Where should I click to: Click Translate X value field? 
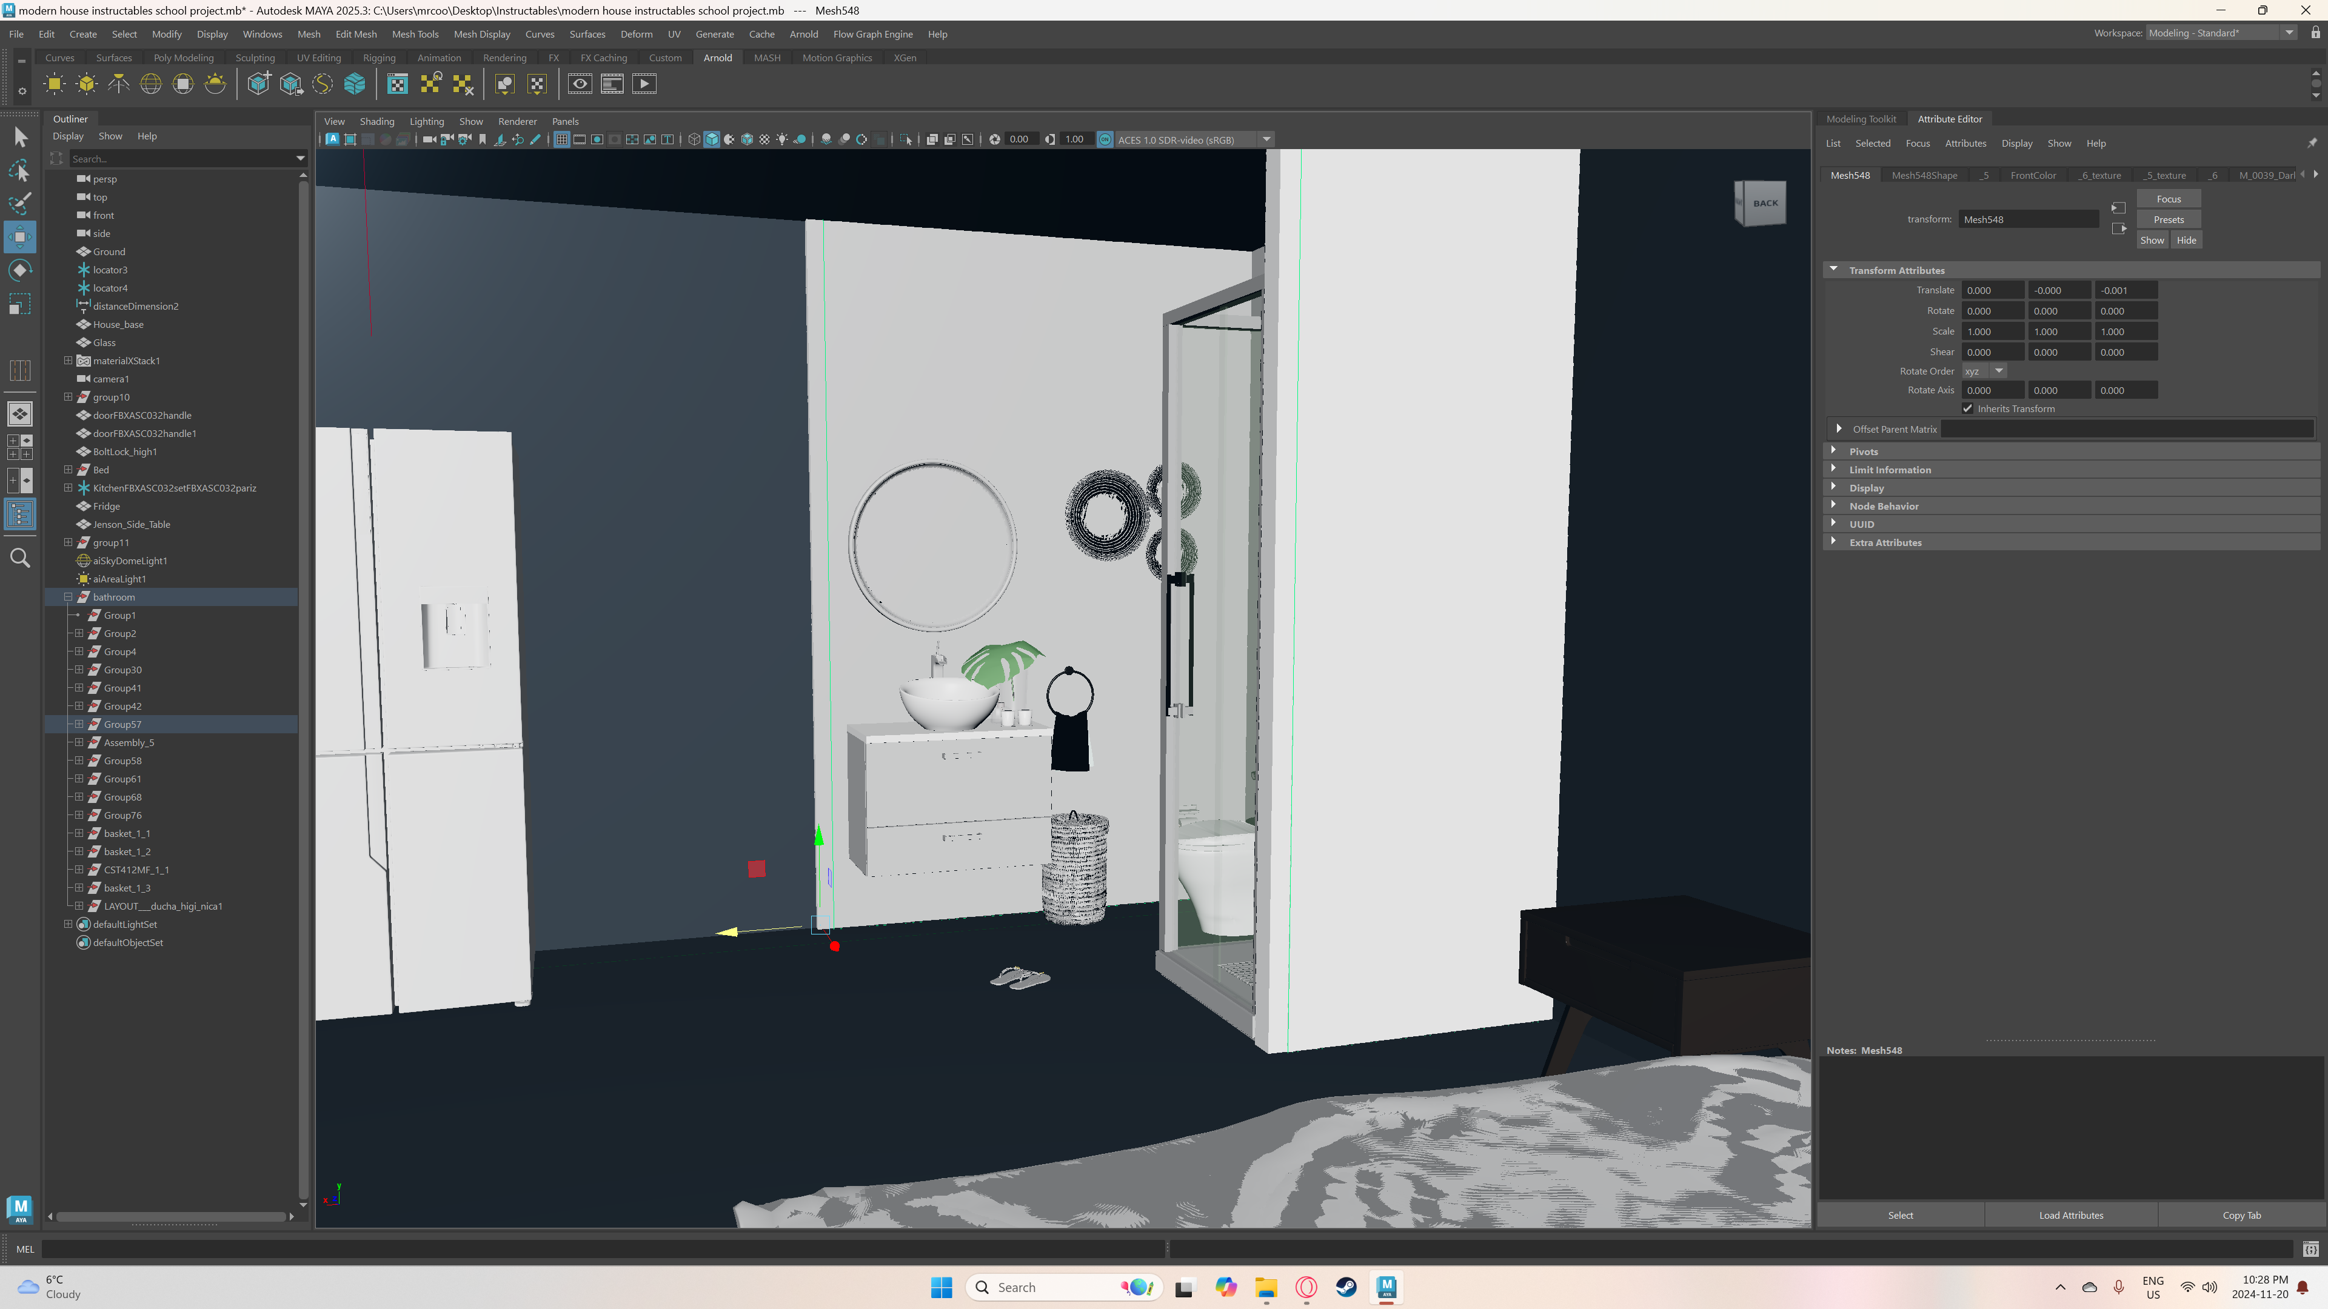[x=1993, y=290]
